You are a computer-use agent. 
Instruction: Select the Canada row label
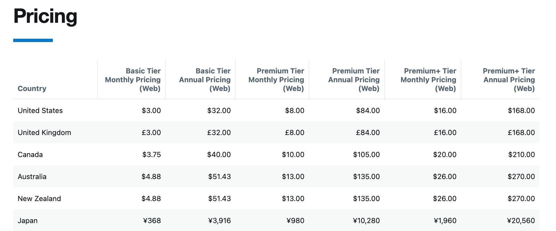pos(30,155)
